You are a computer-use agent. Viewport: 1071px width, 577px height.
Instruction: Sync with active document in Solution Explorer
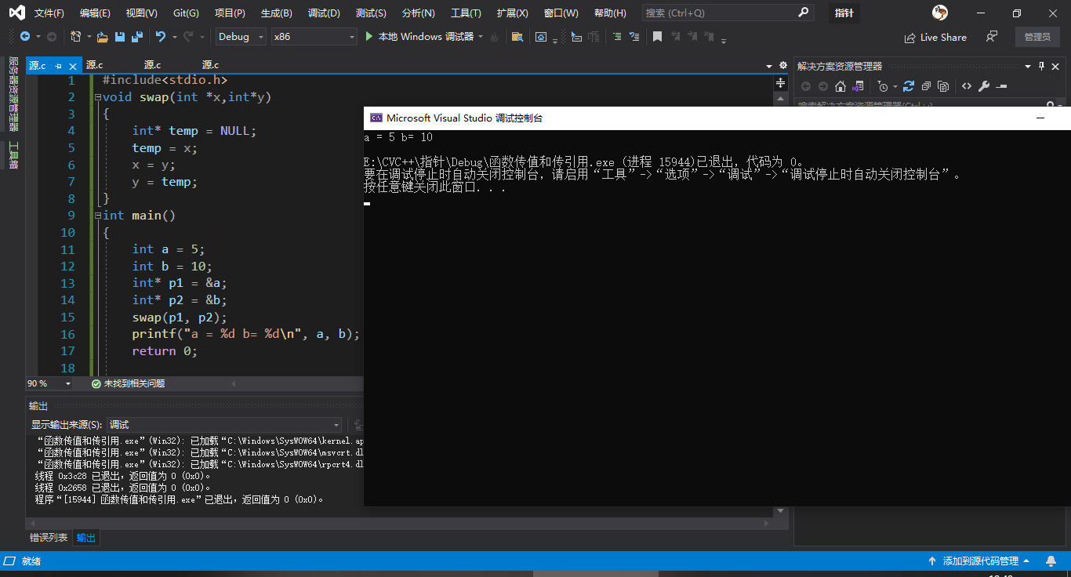[x=909, y=86]
